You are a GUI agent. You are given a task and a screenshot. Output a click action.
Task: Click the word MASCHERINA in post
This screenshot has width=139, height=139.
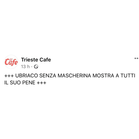74,76
